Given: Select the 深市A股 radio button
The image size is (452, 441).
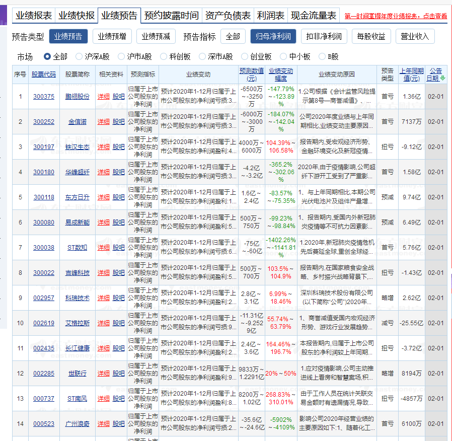Looking at the screenshot, I should tap(202, 56).
